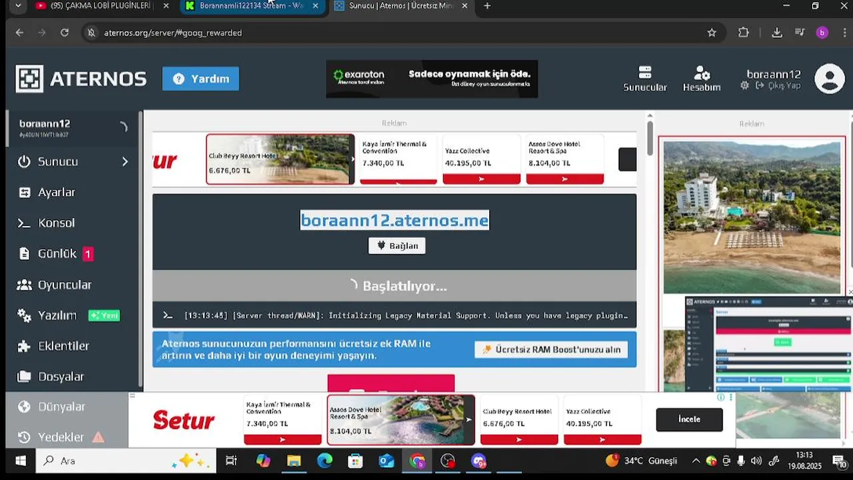This screenshot has width=853, height=480.
Task: Open Sunucular servers icon
Action: coord(645,79)
